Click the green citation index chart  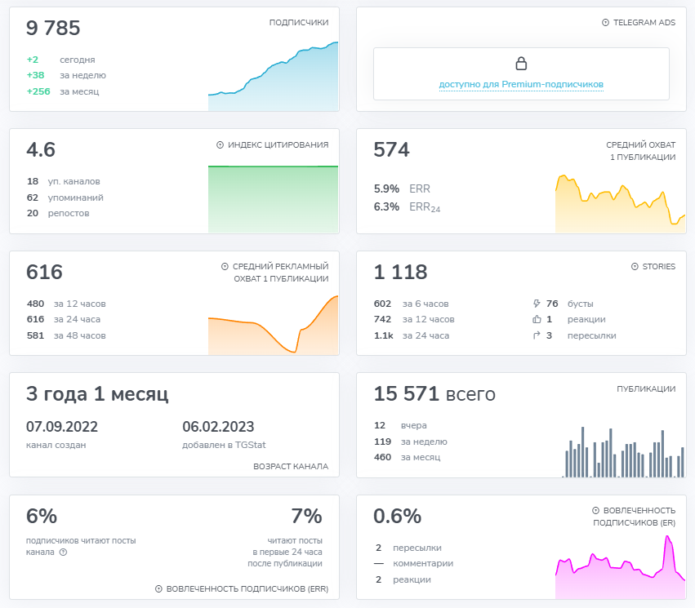pyautogui.click(x=274, y=200)
